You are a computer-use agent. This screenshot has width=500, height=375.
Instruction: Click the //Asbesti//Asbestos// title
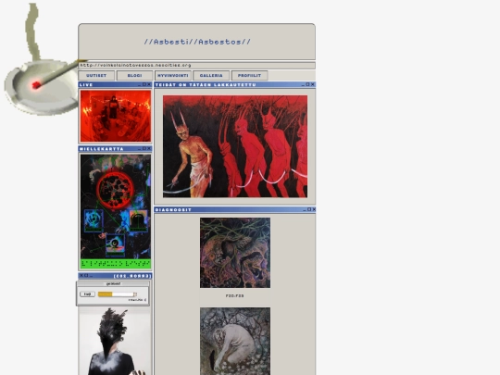click(197, 42)
